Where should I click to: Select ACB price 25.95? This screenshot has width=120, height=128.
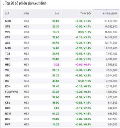pos(56,43)
